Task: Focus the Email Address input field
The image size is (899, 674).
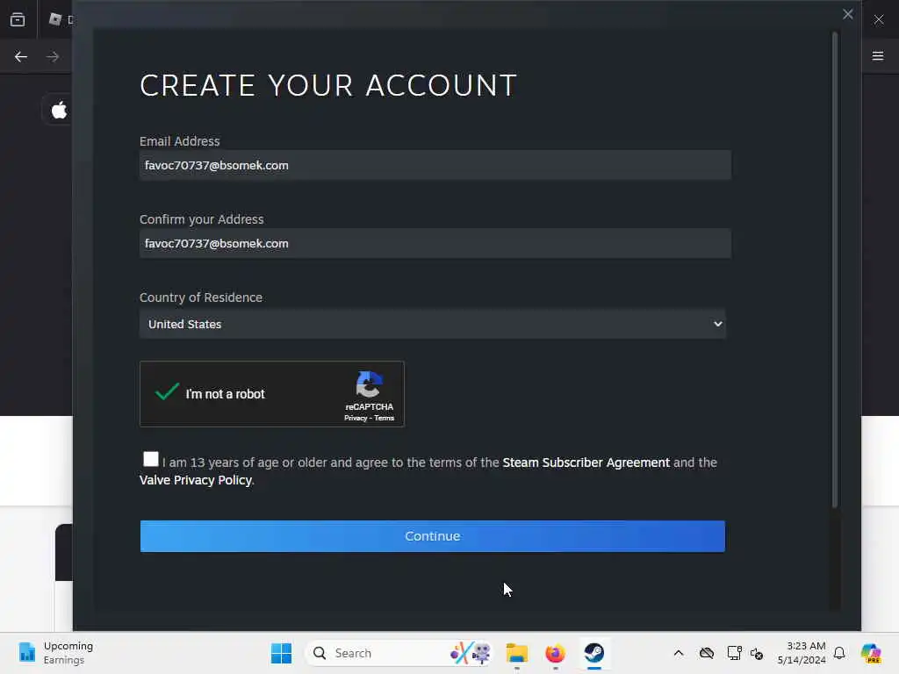Action: [x=435, y=165]
